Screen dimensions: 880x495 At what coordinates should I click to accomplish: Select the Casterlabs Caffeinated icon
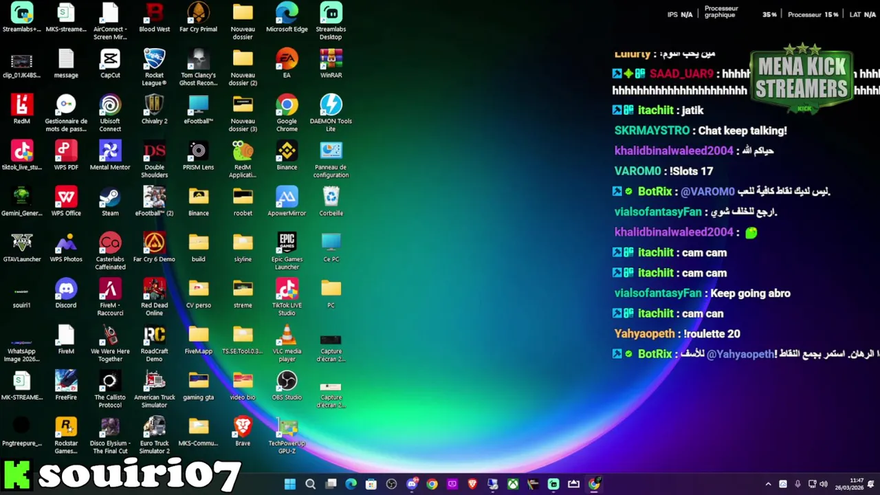pyautogui.click(x=110, y=252)
